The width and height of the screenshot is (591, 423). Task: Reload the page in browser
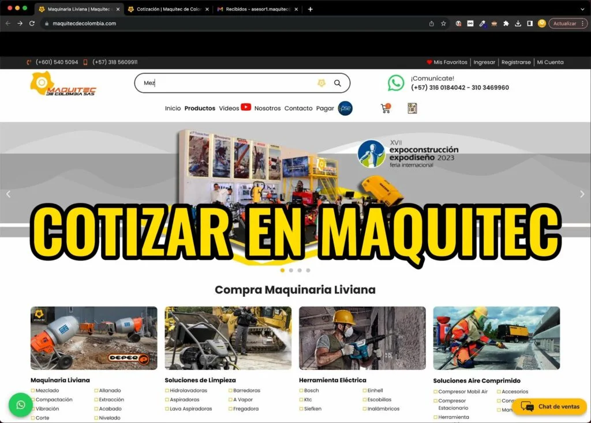coord(32,24)
